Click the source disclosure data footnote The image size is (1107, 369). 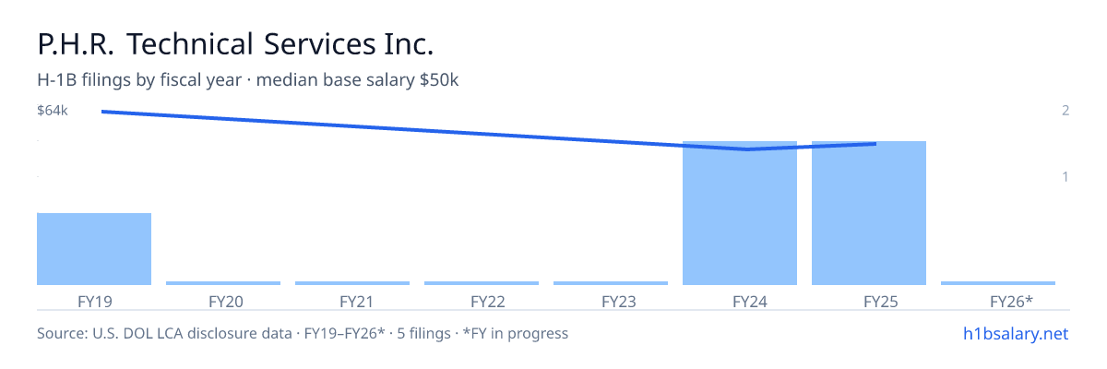[303, 333]
